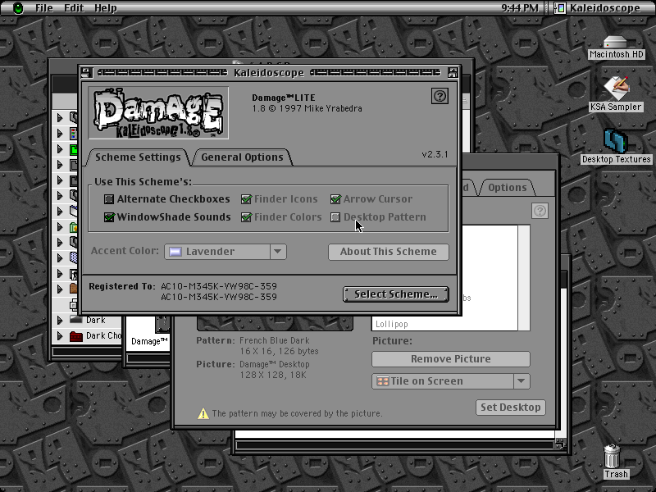Image resolution: width=656 pixels, height=492 pixels.
Task: Toggle WindowShade Sounds checkbox
Action: (109, 217)
